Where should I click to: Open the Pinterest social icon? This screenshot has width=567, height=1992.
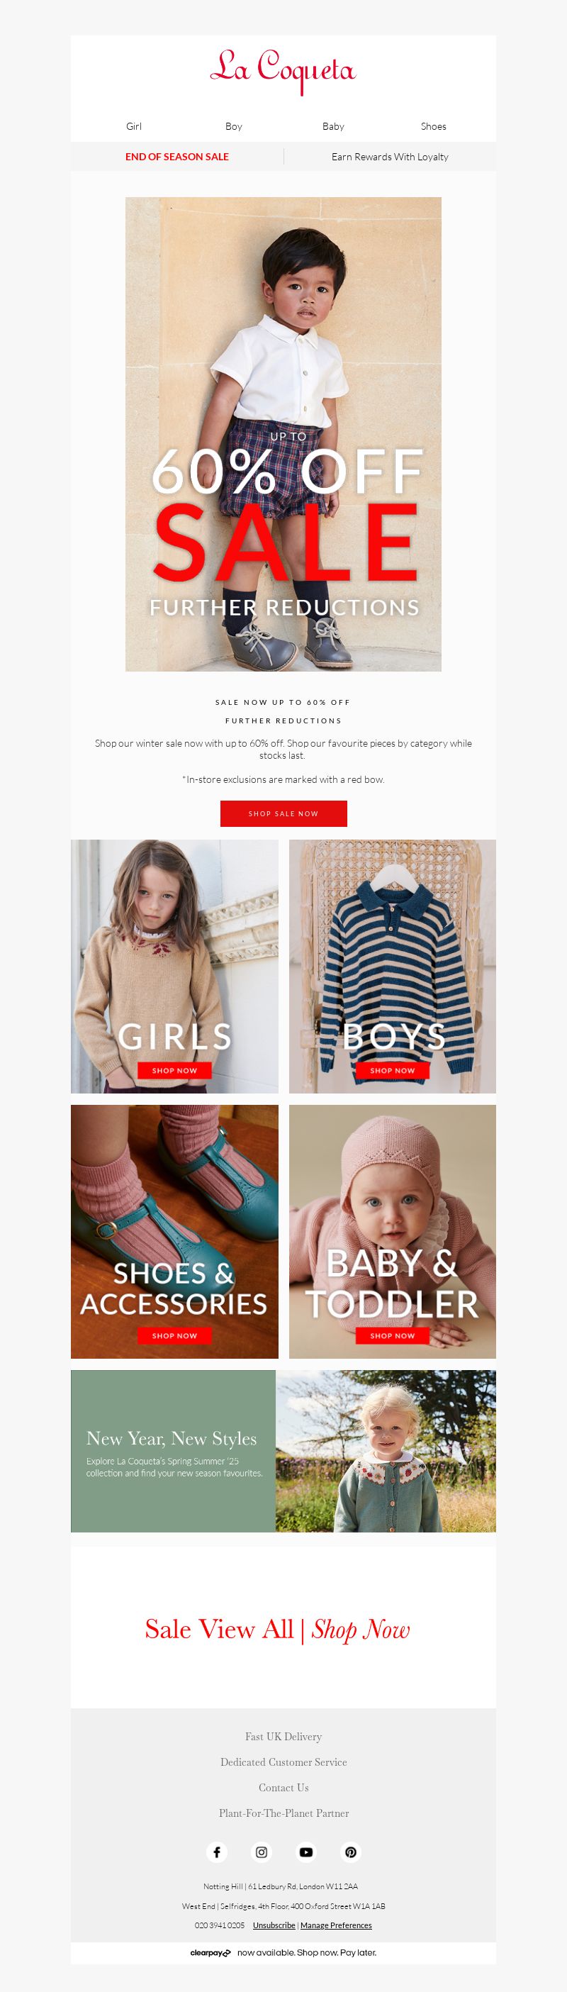pos(351,1852)
